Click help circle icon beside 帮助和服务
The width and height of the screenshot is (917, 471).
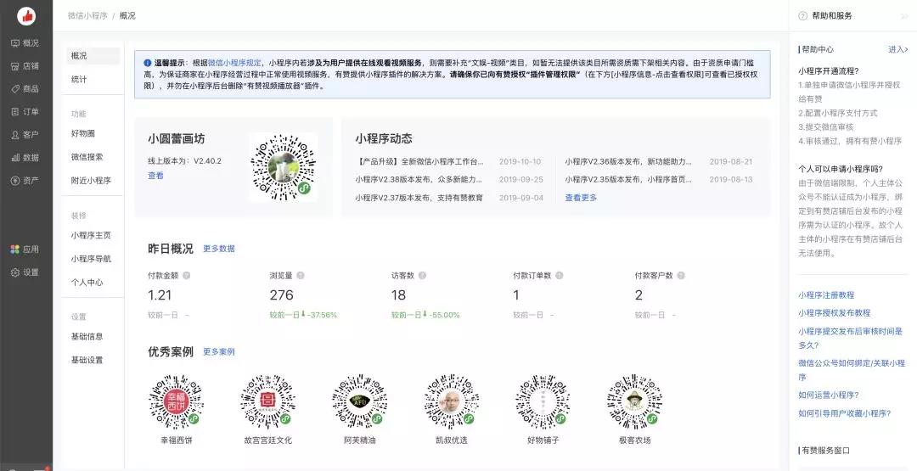pyautogui.click(x=803, y=16)
